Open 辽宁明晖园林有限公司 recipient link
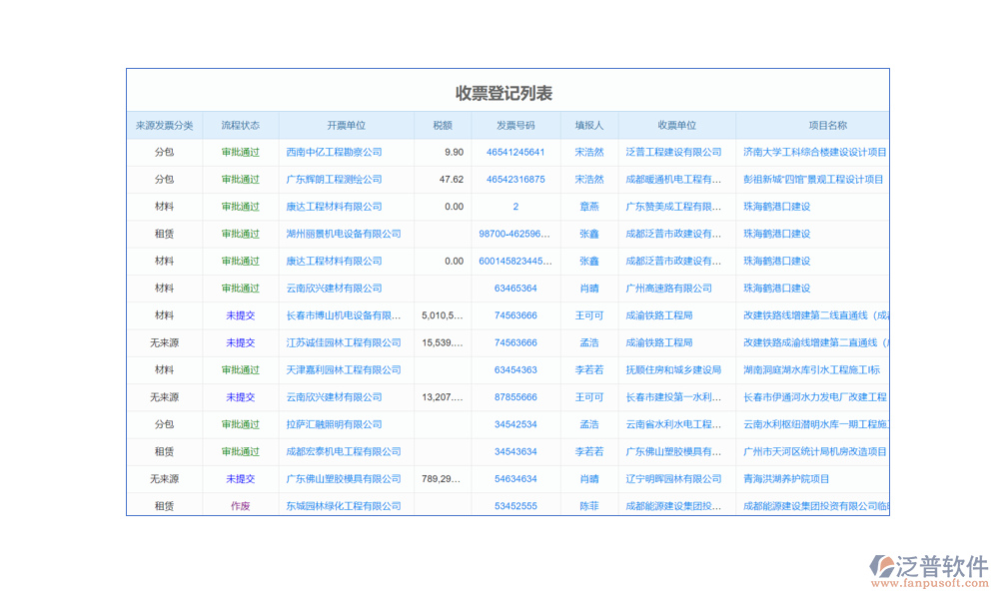Viewport: 999px width, 599px height. [x=673, y=479]
